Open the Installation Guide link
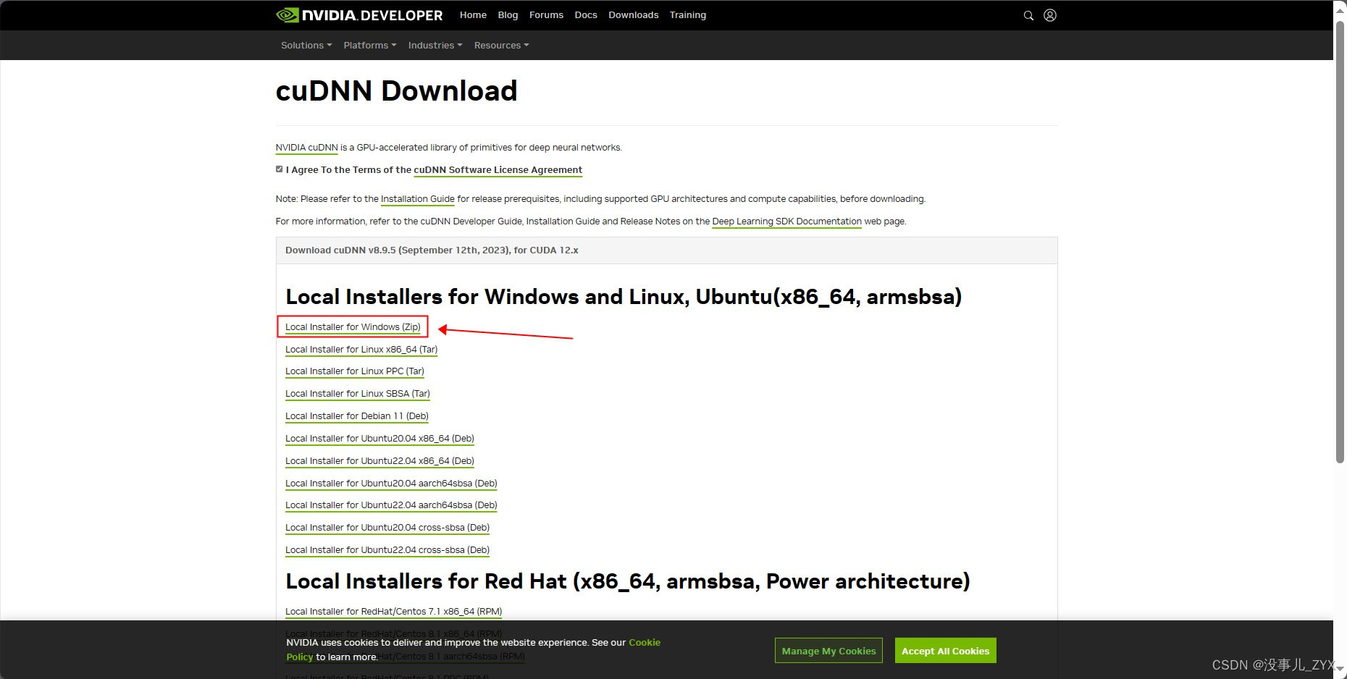1347x679 pixels. pyautogui.click(x=418, y=199)
